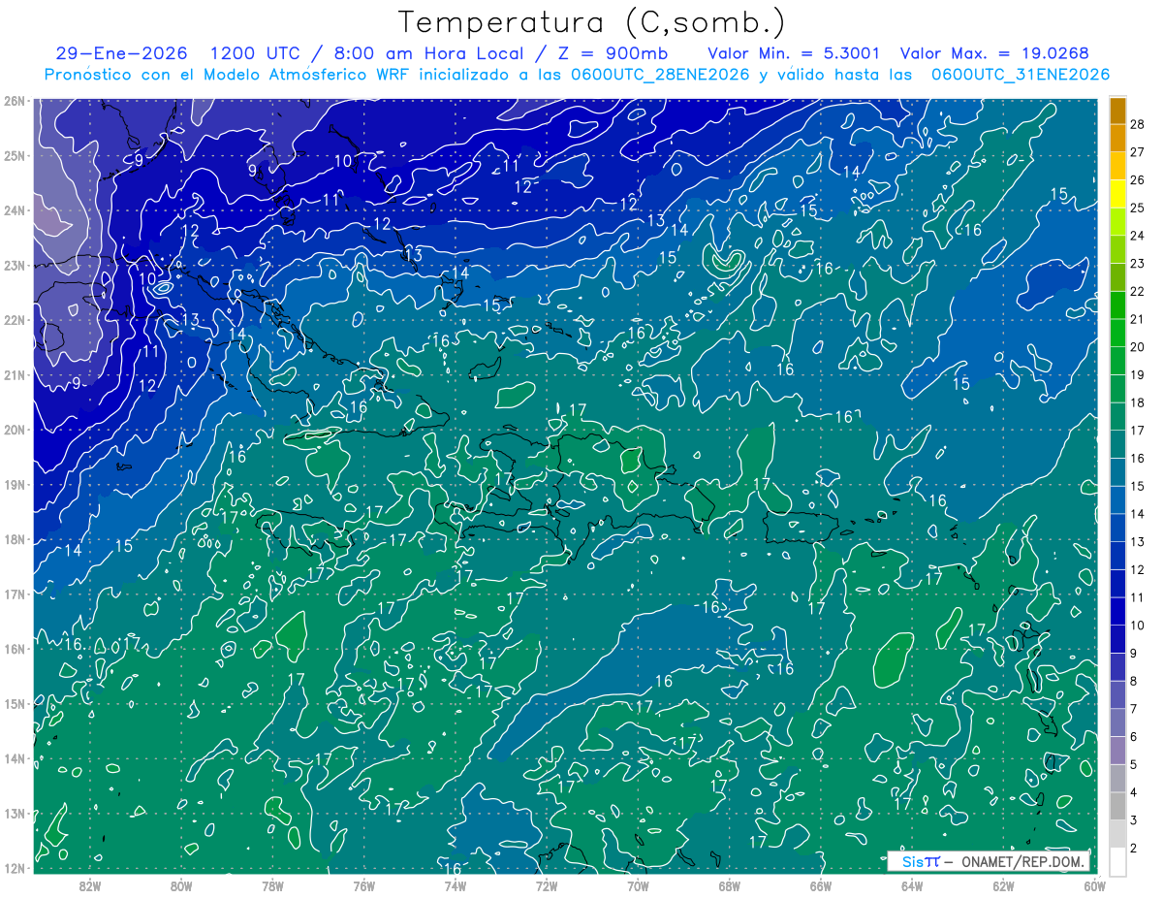Click the '15N' latitude axis label

[x=14, y=703]
